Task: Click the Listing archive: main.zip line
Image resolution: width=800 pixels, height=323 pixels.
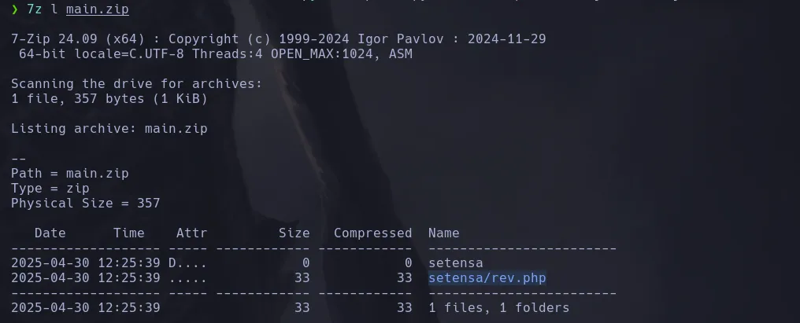Action: click(x=109, y=128)
